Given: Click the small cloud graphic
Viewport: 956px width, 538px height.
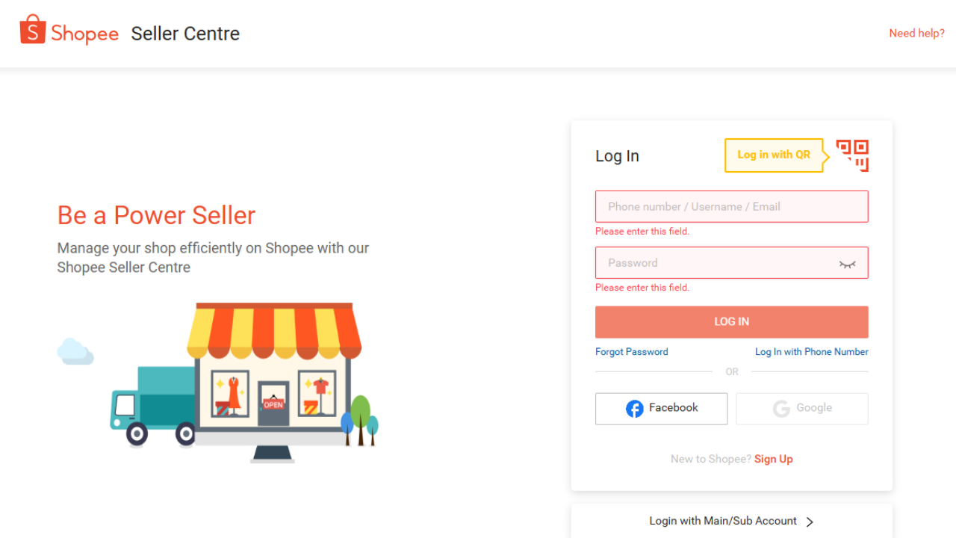Looking at the screenshot, I should pos(75,351).
